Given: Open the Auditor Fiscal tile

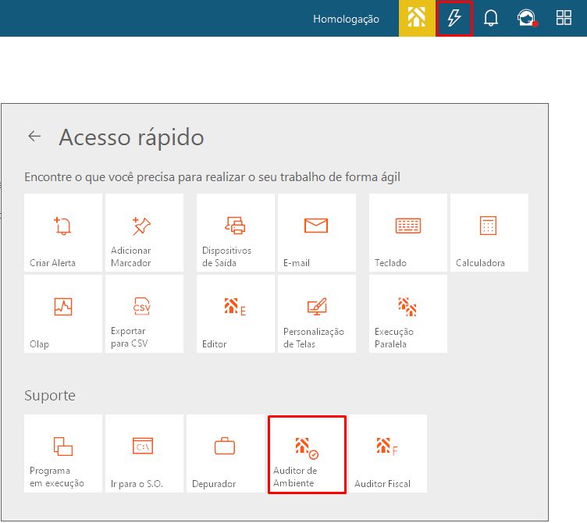Looking at the screenshot, I should coord(388,454).
